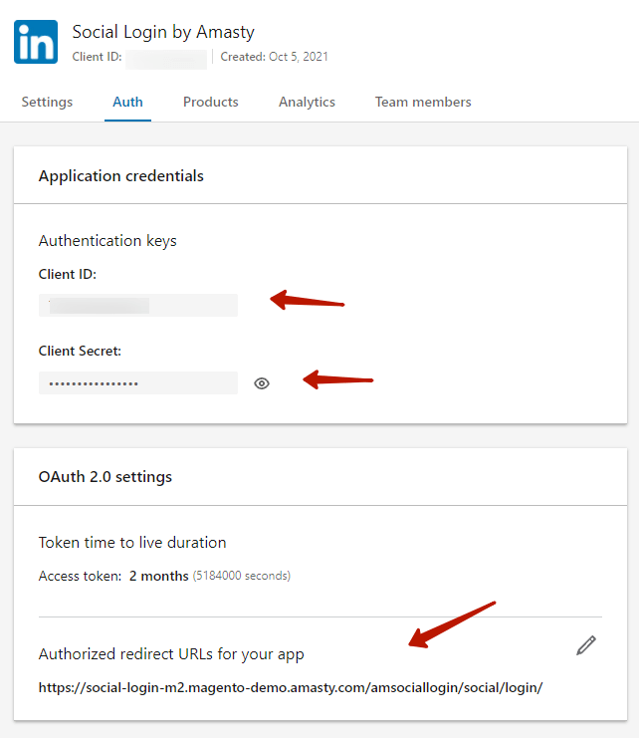
Task: Go to the Analytics tab
Action: tap(307, 103)
